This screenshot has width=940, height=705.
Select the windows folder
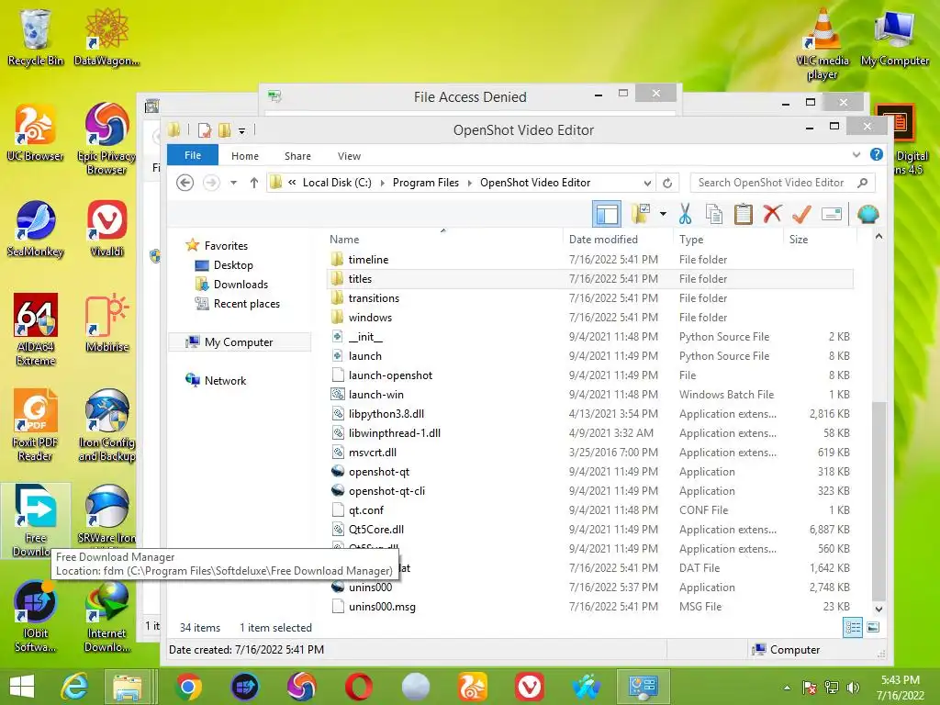click(x=590, y=317)
